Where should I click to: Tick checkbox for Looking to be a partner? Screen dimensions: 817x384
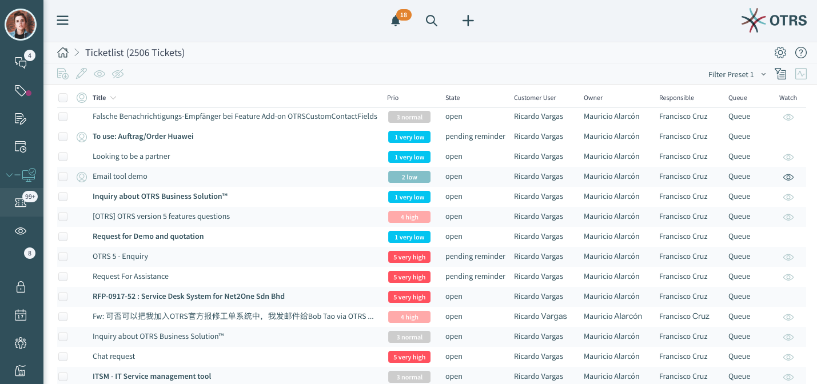pos(63,157)
